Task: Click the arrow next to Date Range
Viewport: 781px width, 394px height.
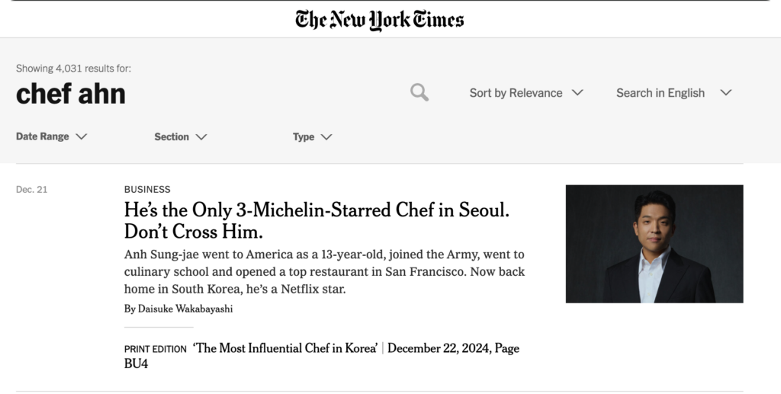Action: coord(81,137)
